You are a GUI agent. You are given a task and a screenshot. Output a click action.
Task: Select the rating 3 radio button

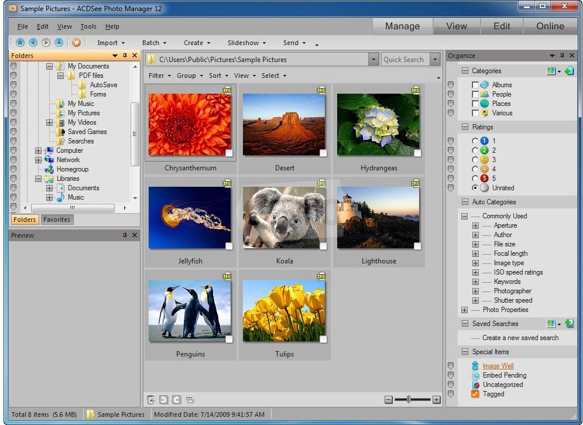coord(475,160)
